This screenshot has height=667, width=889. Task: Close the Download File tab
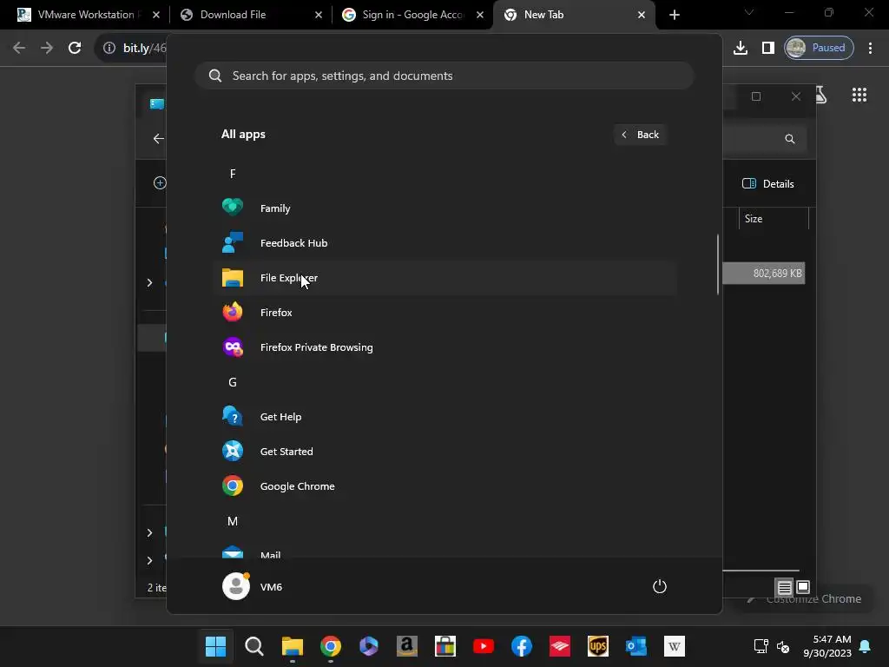(319, 15)
